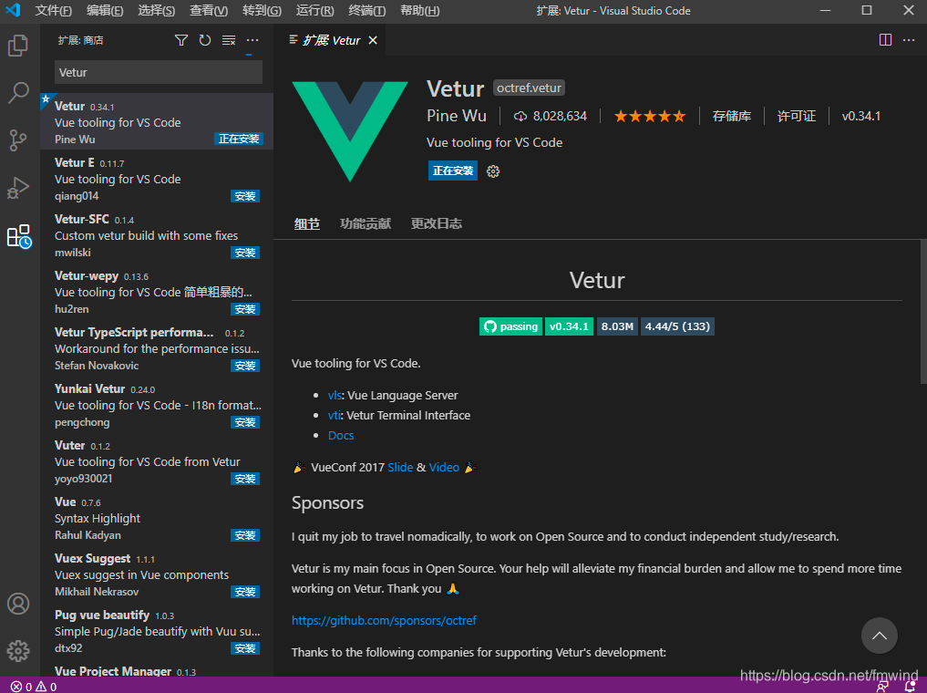Install Vetur TypeScript performance extension
This screenshot has height=693, width=927.
(x=245, y=366)
